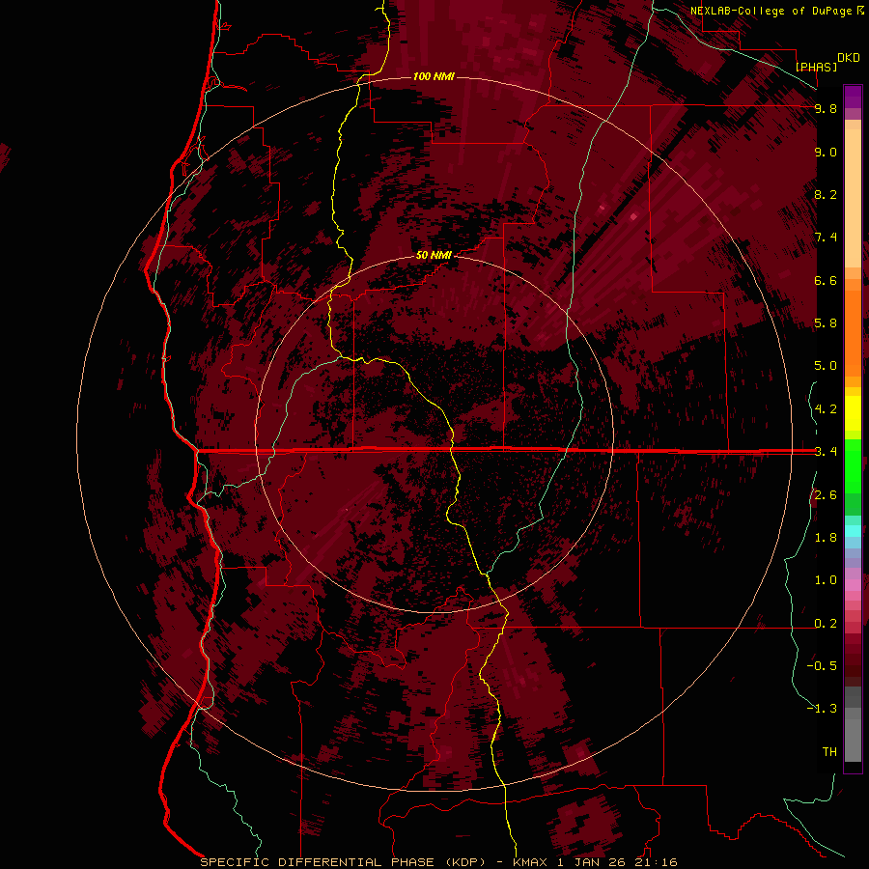Select the 1.8 scale value
Screen dimensions: 869x869
(x=826, y=538)
